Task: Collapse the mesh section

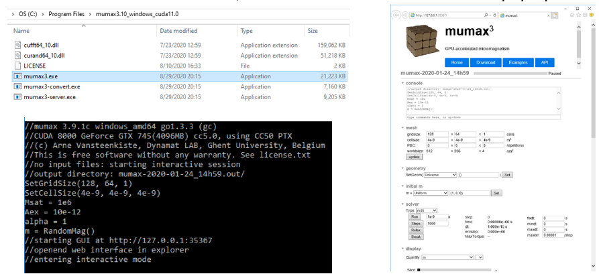Action: 402,127
